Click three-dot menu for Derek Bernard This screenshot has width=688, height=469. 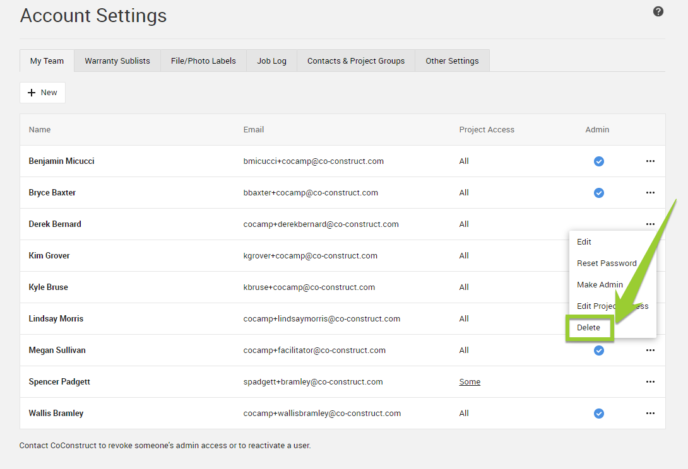650,224
